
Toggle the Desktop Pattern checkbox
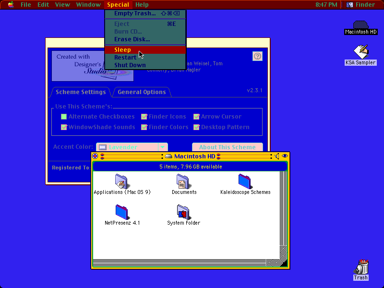point(196,127)
